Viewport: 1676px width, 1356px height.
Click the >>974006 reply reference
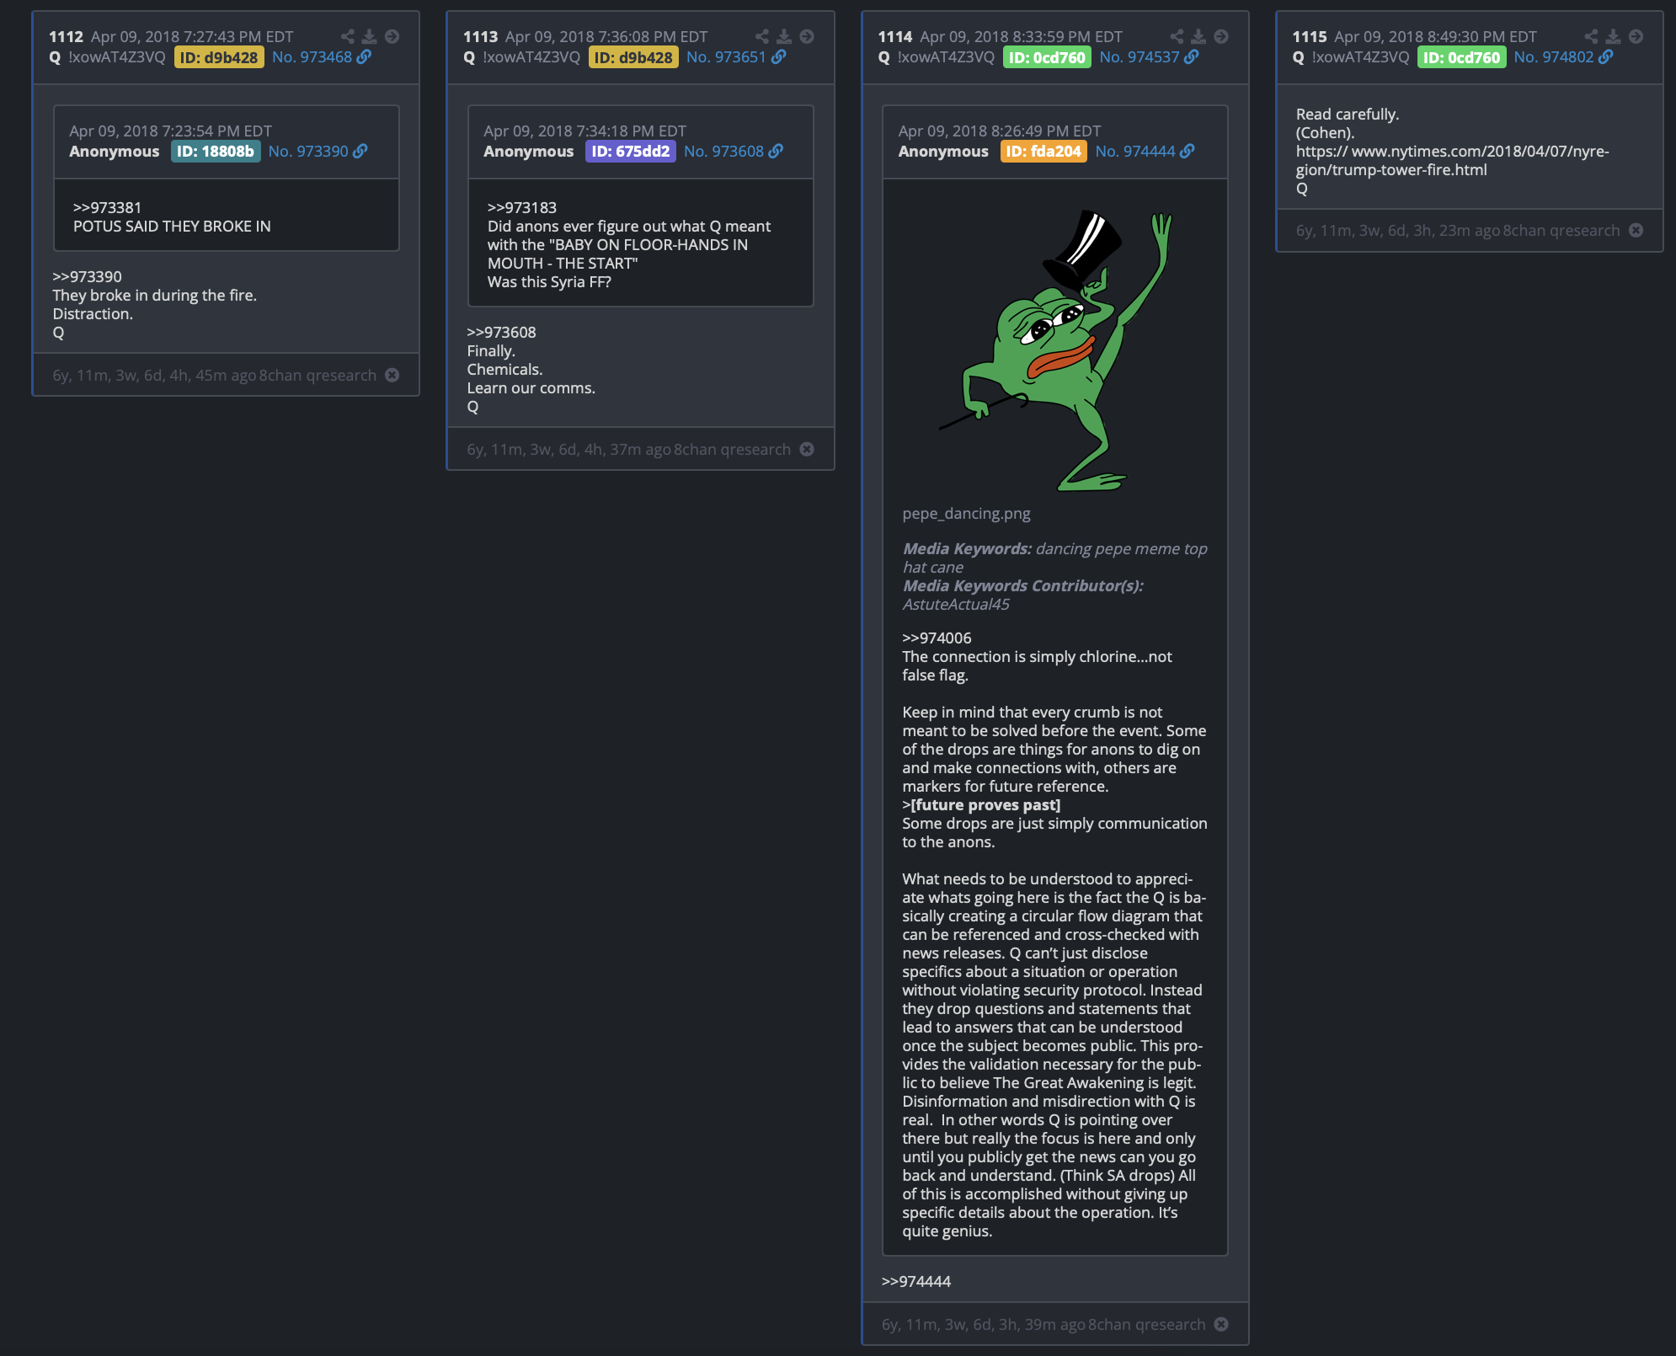tap(937, 638)
